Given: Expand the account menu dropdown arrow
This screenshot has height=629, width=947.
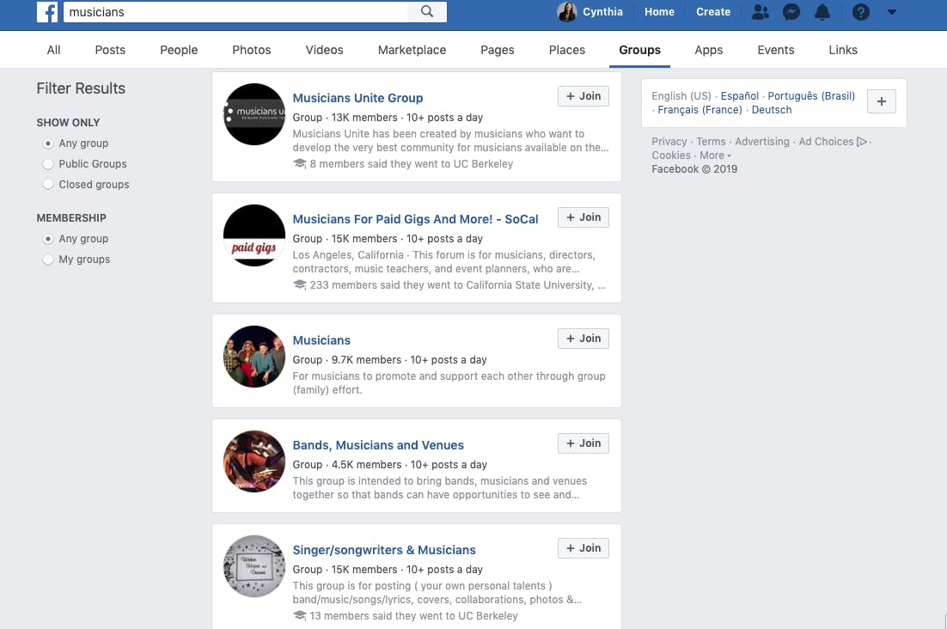Looking at the screenshot, I should pyautogui.click(x=892, y=11).
